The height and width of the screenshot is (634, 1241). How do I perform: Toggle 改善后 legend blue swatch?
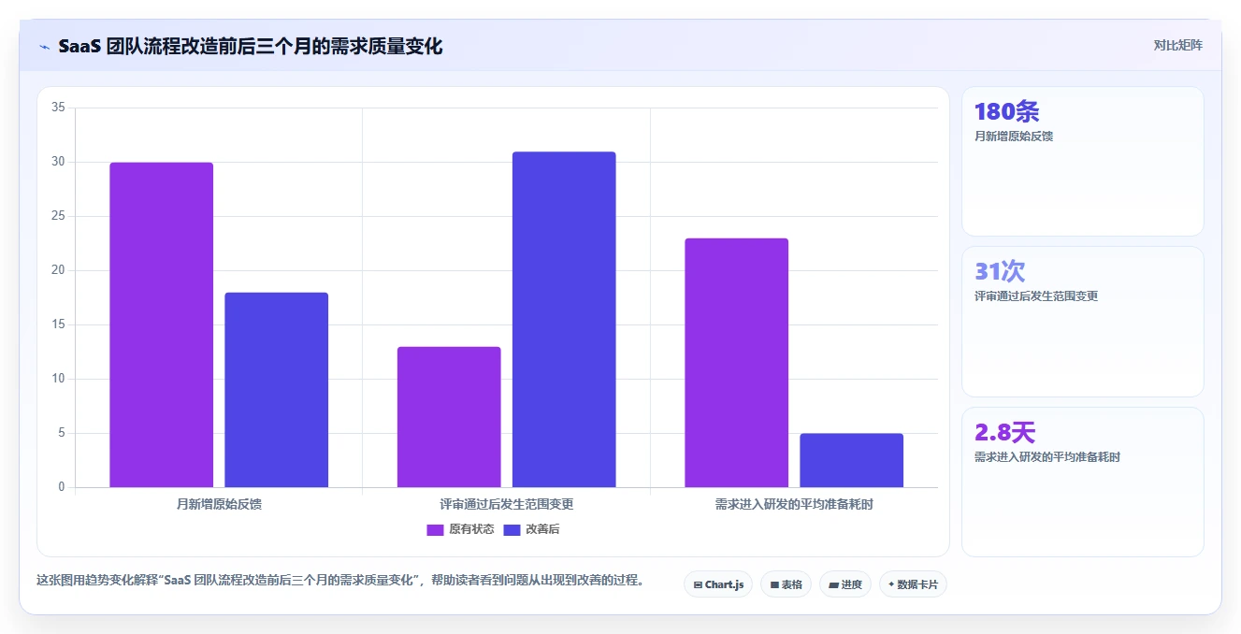[512, 529]
